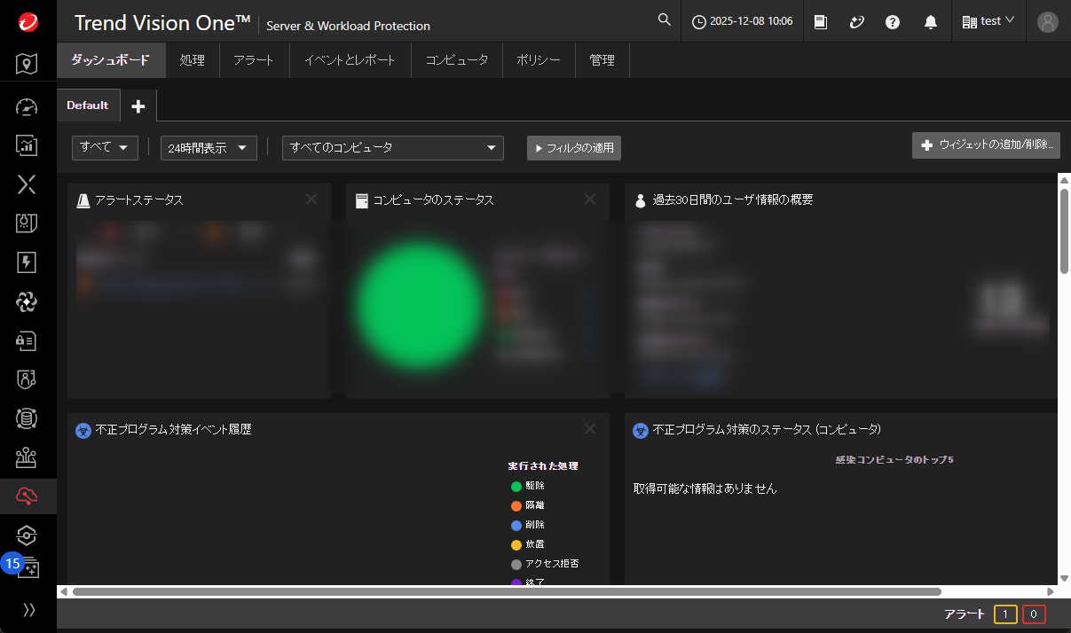Image resolution: width=1071 pixels, height=633 pixels.
Task: Expand the すべて filter dropdown
Action: tap(105, 148)
